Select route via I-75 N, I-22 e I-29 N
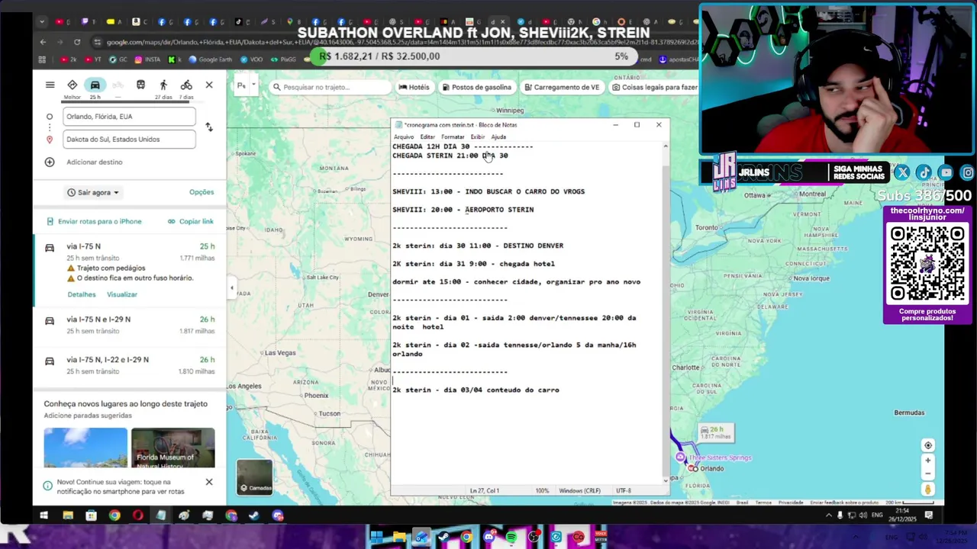Screen dimensions: 977x549 coord(130,365)
